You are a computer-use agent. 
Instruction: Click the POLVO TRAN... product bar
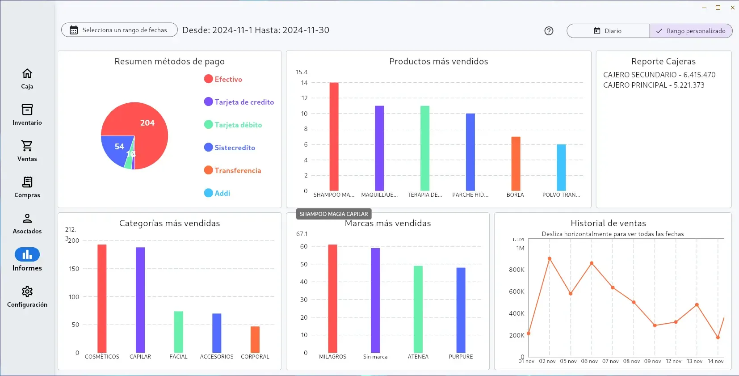coord(561,167)
